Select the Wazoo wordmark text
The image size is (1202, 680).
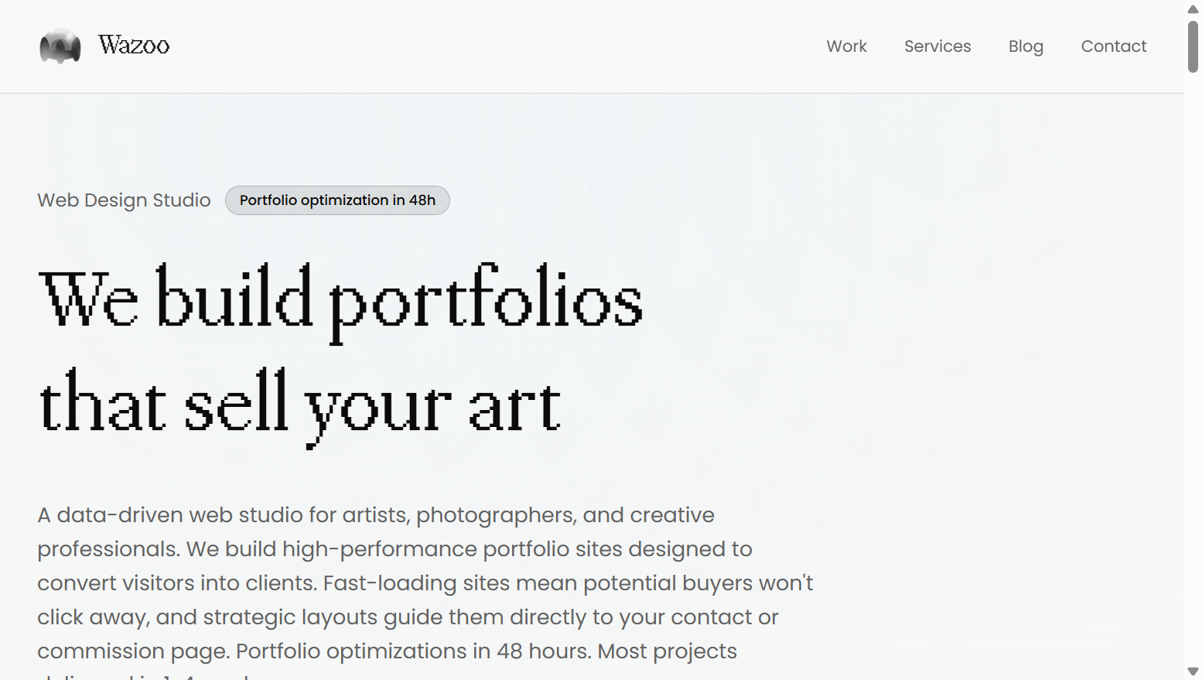tap(133, 45)
